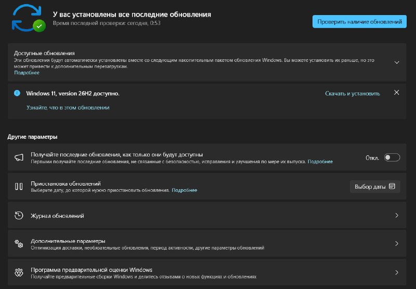Click the Время последней проверки text
The width and height of the screenshot is (416, 289).
tap(107, 23)
